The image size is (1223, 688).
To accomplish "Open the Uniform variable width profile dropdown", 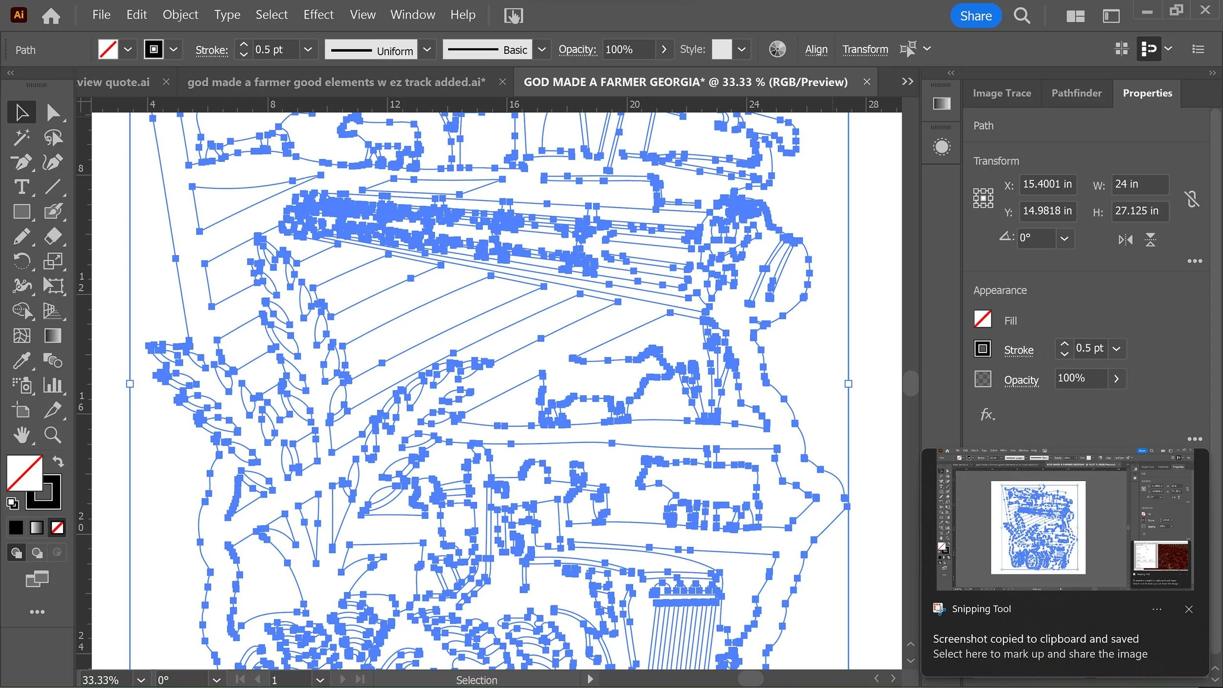I will tap(427, 49).
